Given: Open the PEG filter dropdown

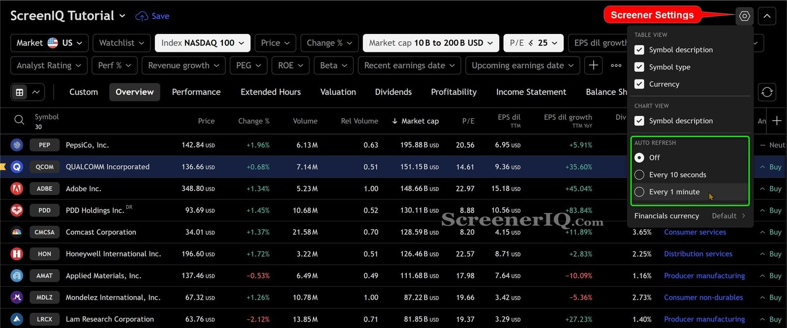Looking at the screenshot, I should coord(248,65).
